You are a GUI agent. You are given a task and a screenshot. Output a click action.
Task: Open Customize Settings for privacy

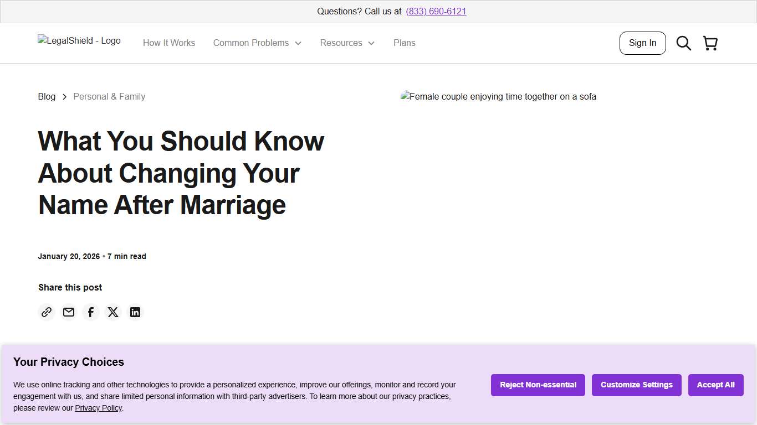click(636, 385)
